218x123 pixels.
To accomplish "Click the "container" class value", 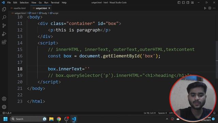I will pyautogui.click(x=81, y=24).
